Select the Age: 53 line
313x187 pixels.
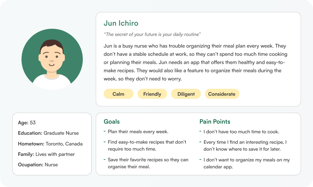coord(27,123)
